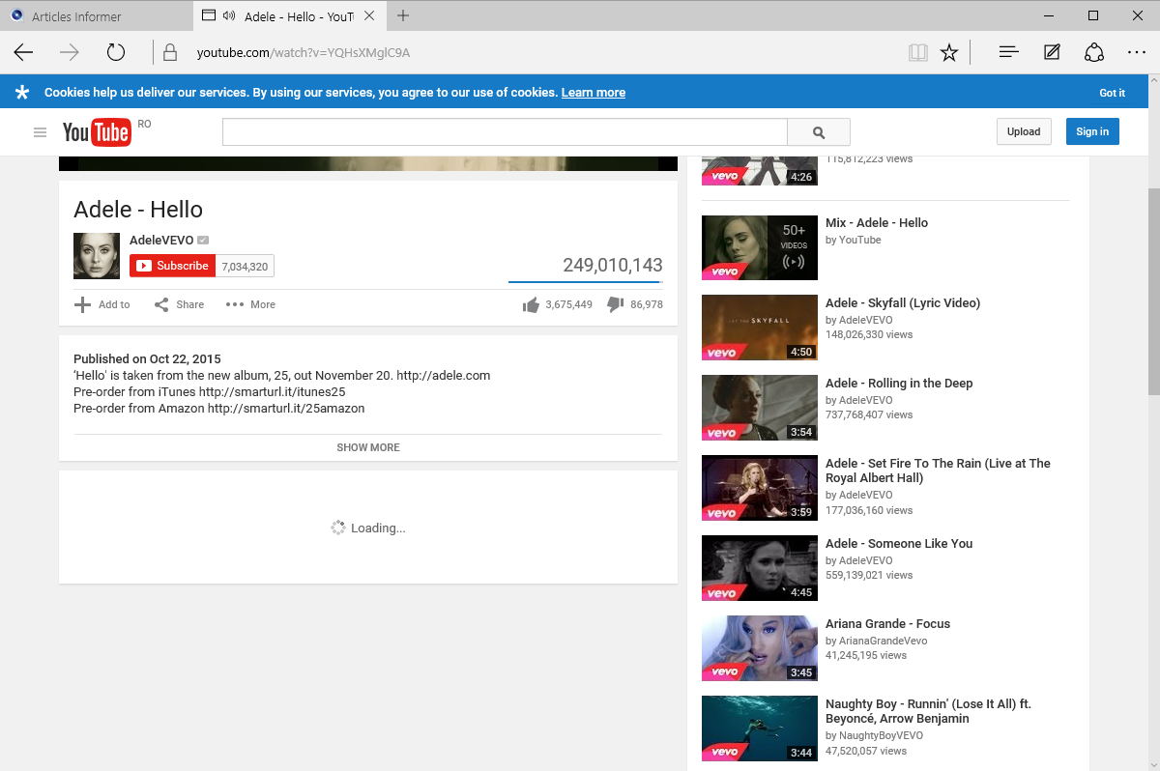Open the Edge Hub panel

coord(1009,52)
